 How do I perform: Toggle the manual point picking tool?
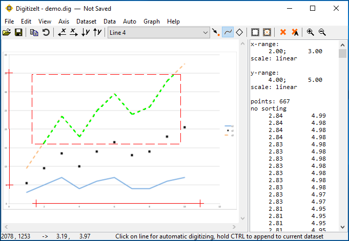point(216,32)
